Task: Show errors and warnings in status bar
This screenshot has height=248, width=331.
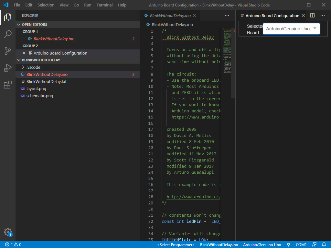Action: (13, 245)
